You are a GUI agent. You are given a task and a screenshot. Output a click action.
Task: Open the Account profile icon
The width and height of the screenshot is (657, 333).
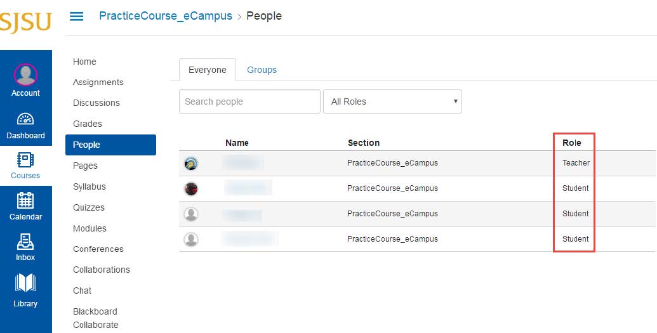pos(25,75)
